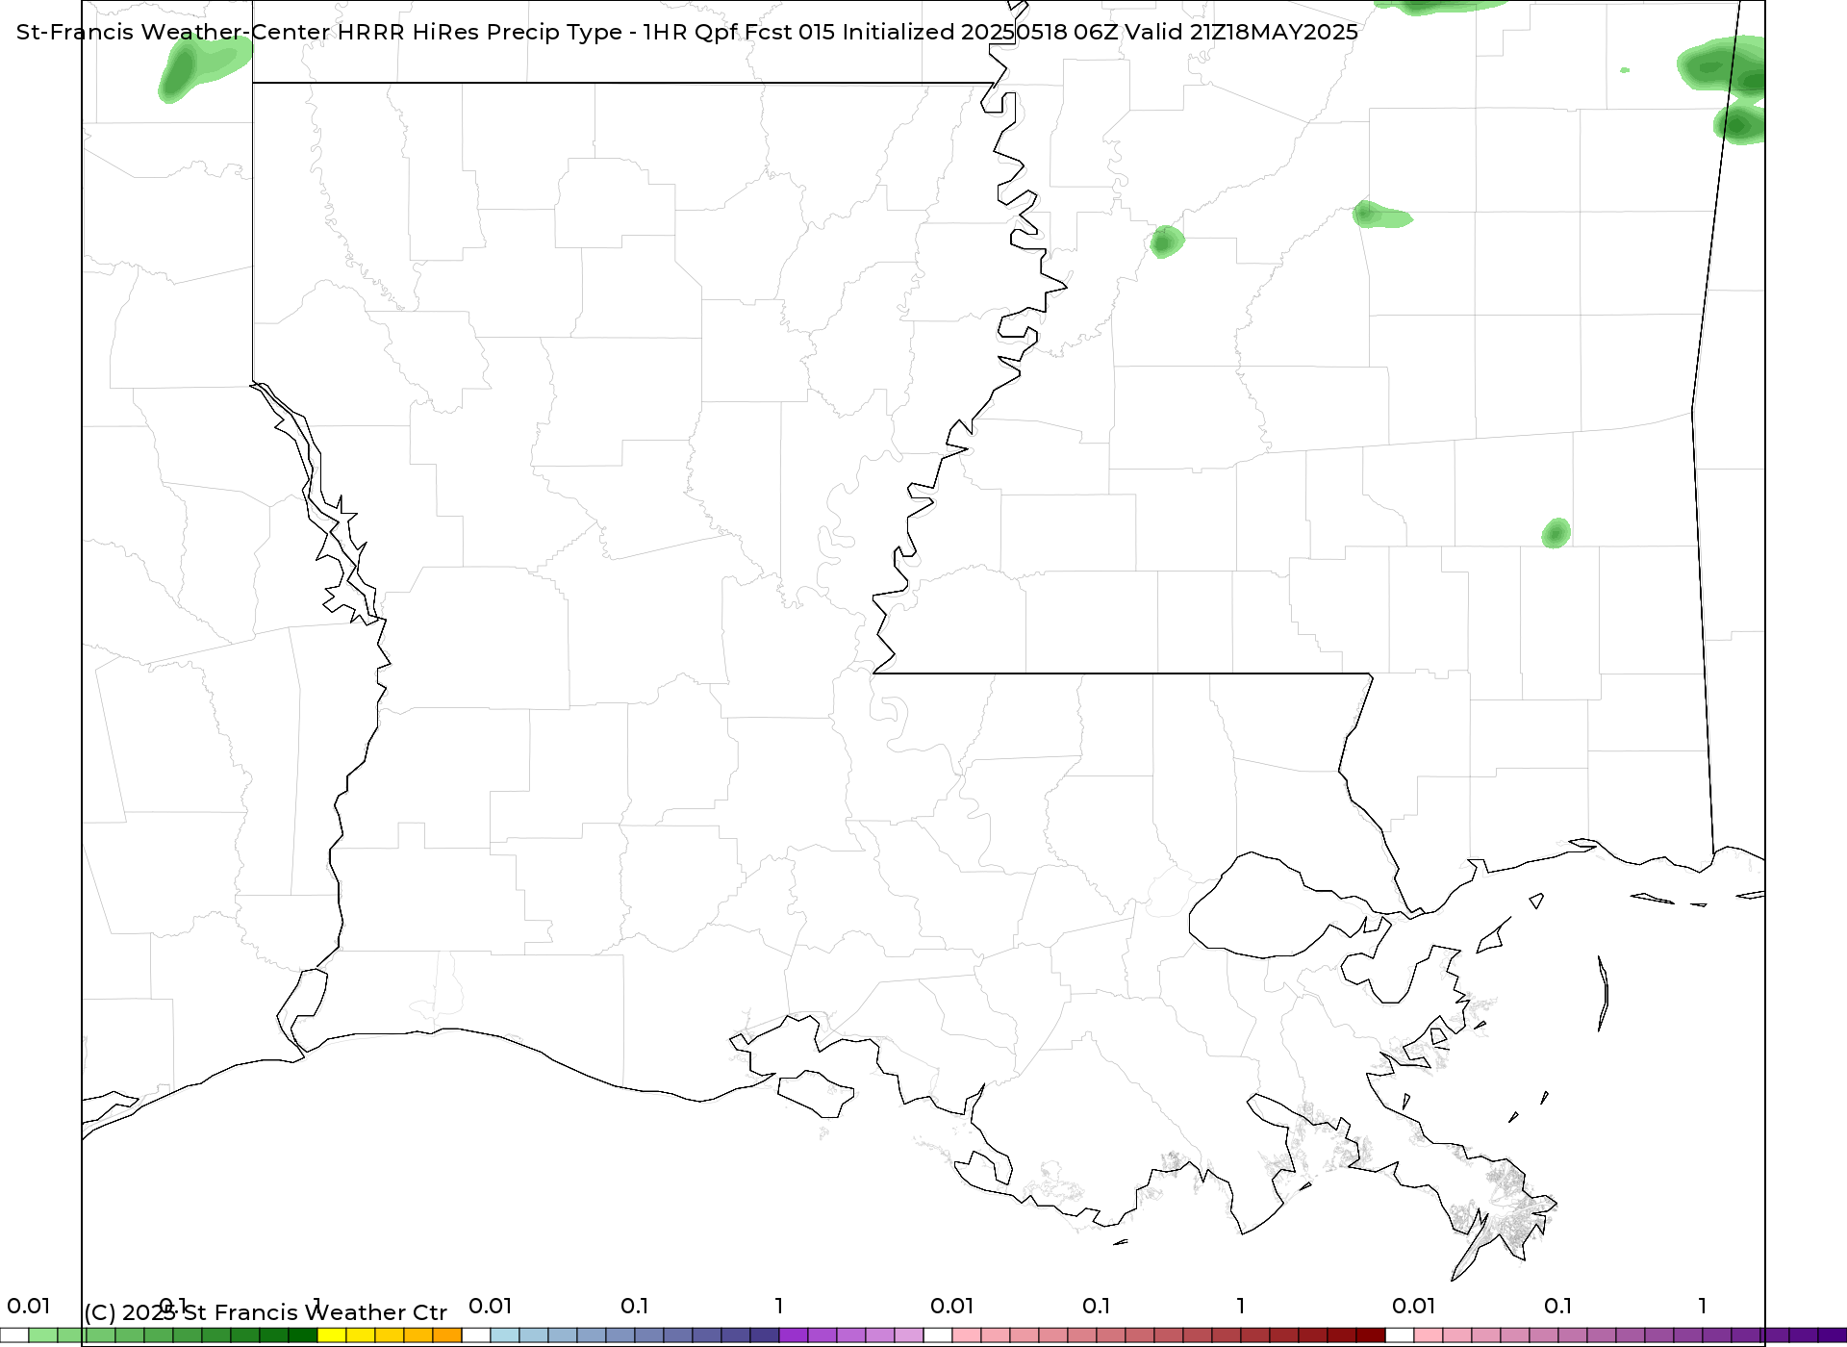Select the darkest purple swatch at far right end

[x=1833, y=1335]
